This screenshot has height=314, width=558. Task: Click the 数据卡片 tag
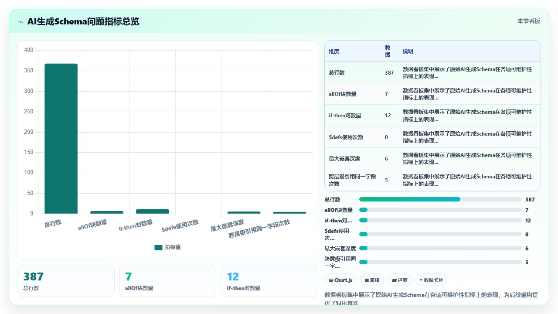click(431, 280)
